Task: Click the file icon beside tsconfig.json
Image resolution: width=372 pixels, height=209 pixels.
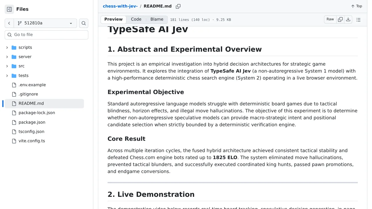Action: (14, 131)
